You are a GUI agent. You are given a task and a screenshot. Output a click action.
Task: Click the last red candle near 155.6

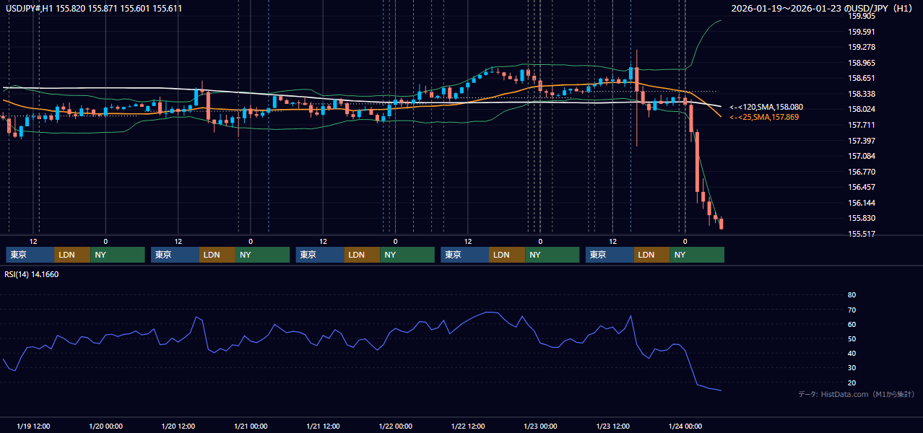click(x=721, y=224)
